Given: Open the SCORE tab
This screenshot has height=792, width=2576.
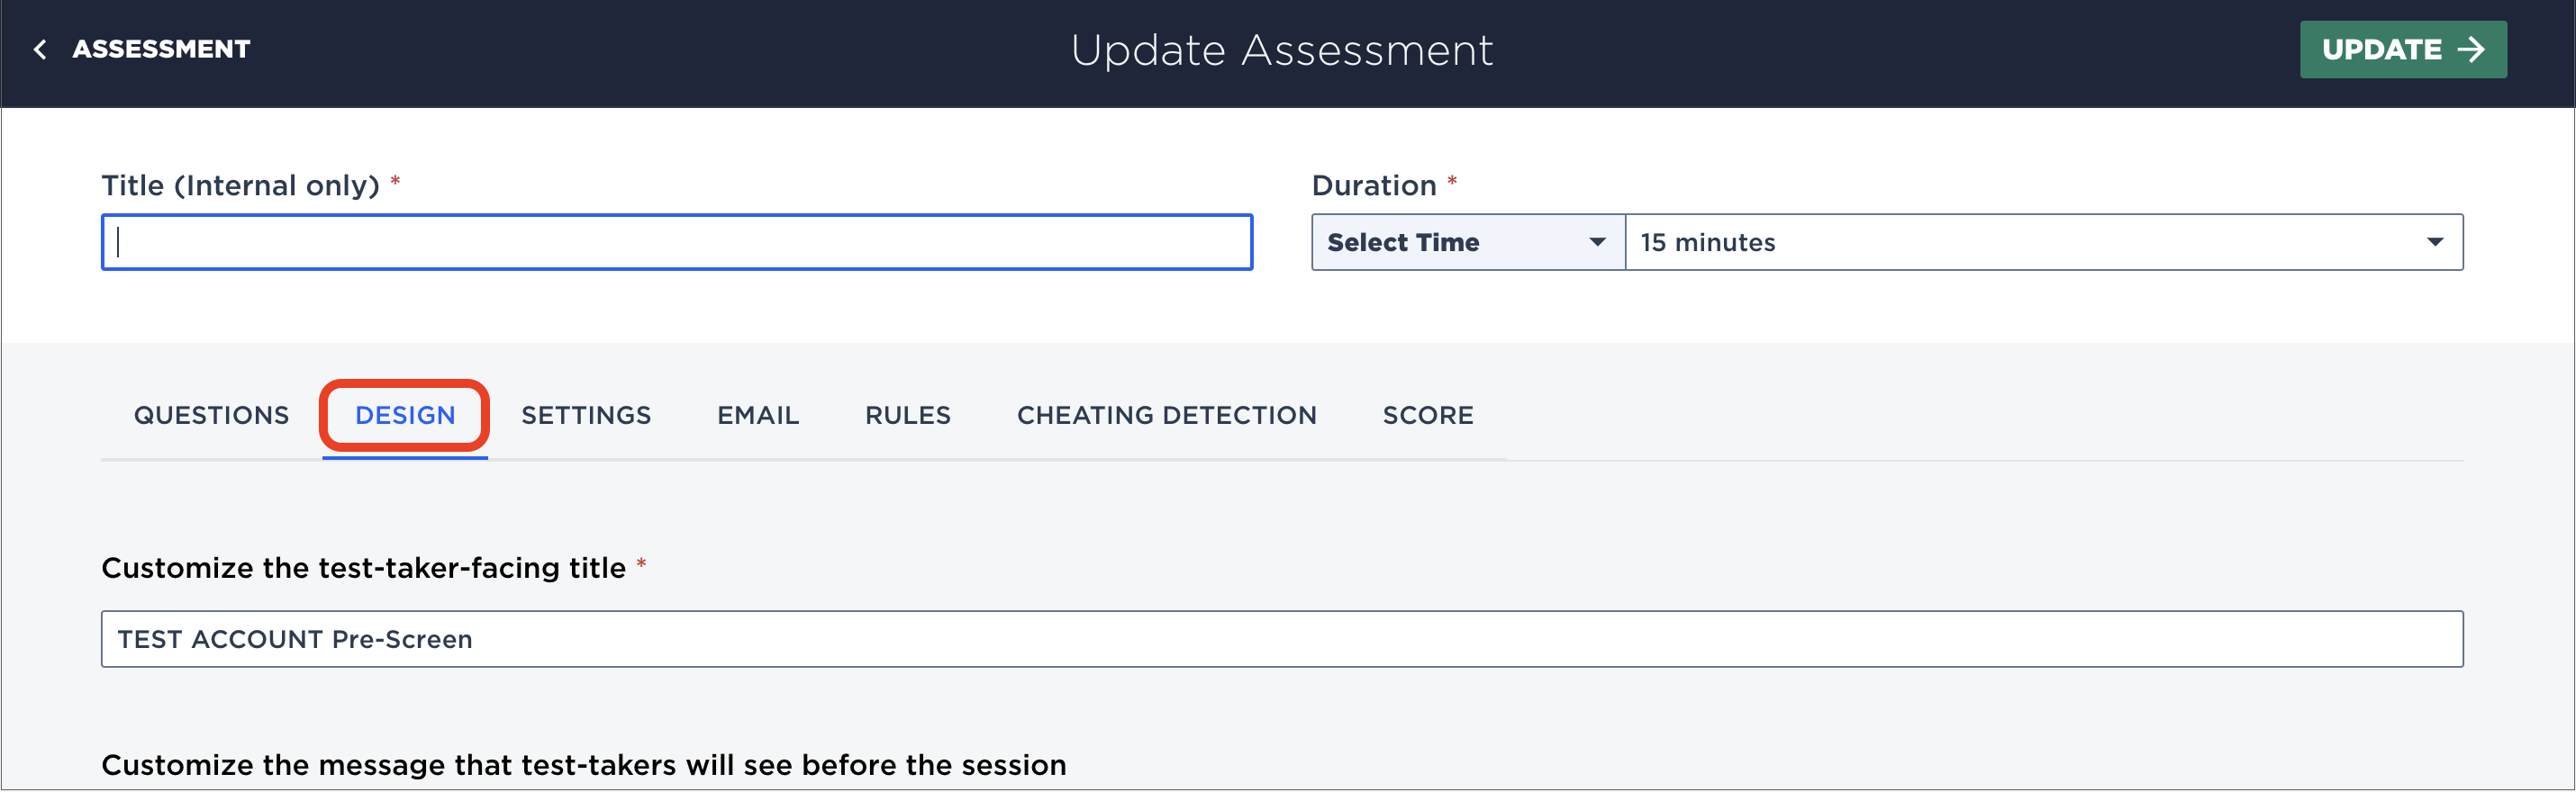Looking at the screenshot, I should (1427, 415).
